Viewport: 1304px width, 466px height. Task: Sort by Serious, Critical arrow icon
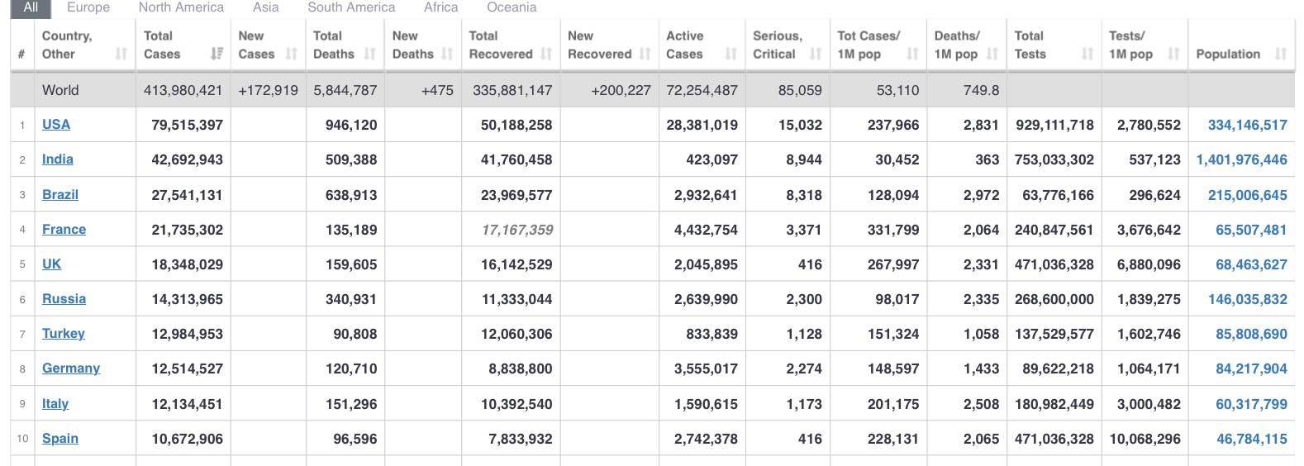(x=816, y=54)
